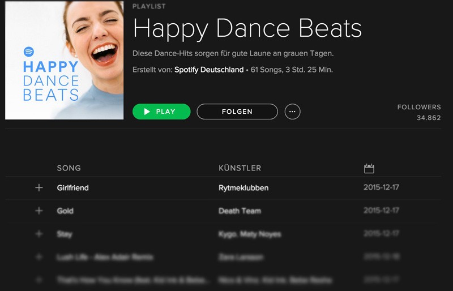Viewport: 453px width, 291px height.
Task: Click the Happy Dance Beats playlist title
Action: point(247,28)
